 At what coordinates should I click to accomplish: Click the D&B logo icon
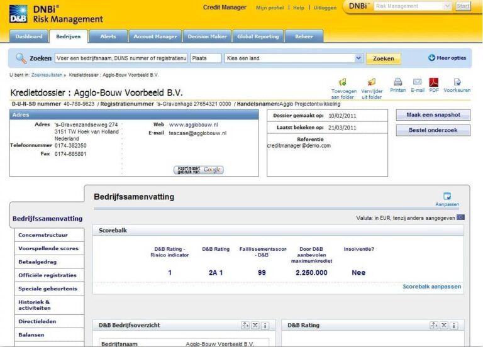coord(18,14)
